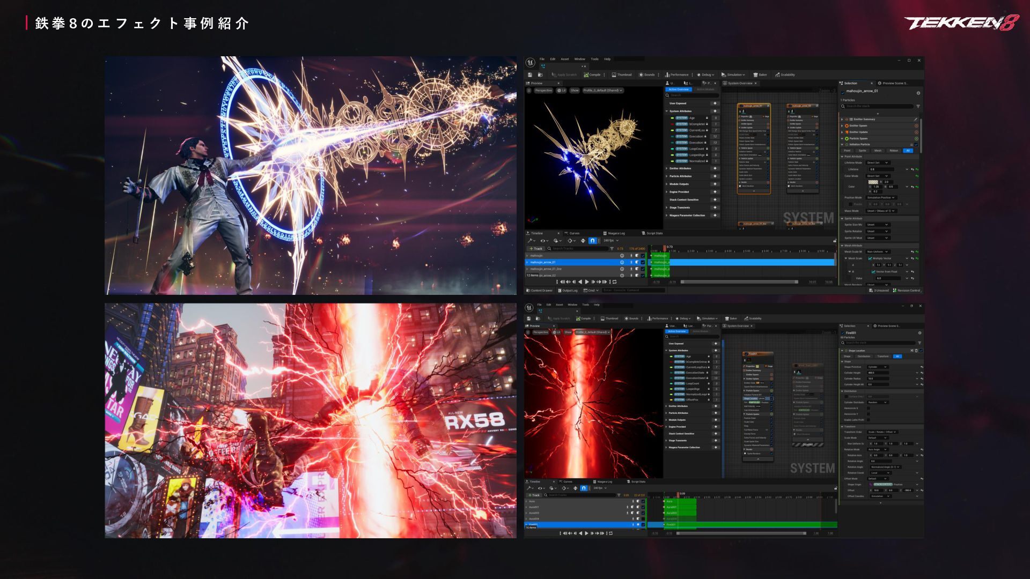This screenshot has width=1030, height=579.
Task: Click Thumbnail icon in lower Niagara editor
Action: [602, 318]
